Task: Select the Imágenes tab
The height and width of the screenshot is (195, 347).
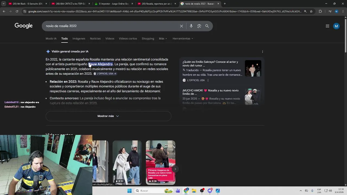Action: point(79,38)
